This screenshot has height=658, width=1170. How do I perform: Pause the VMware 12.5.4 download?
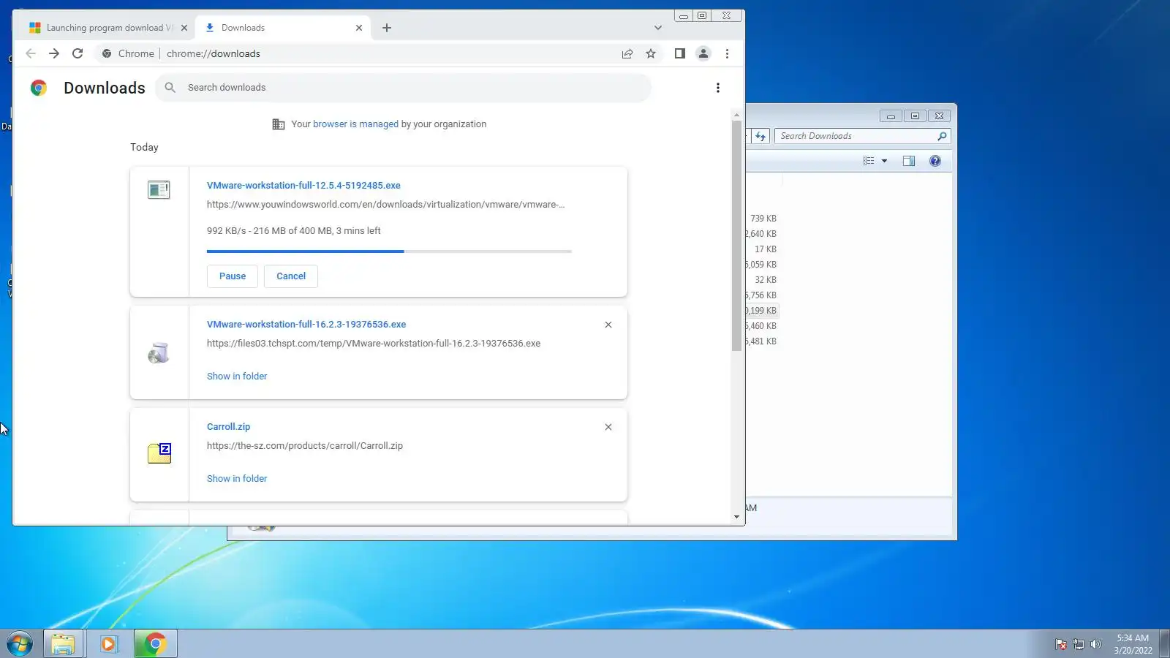click(x=233, y=276)
